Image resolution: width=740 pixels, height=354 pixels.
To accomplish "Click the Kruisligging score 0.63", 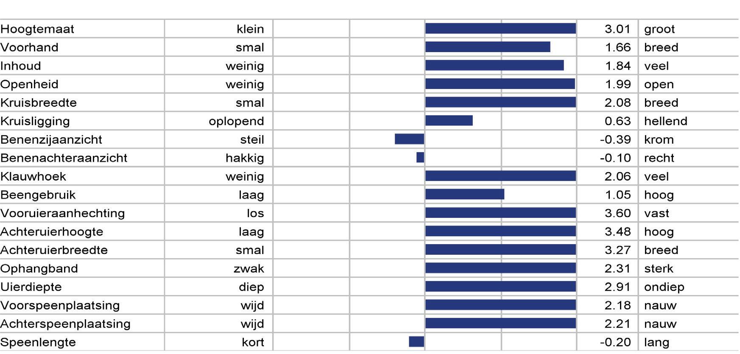I will coord(617,121).
